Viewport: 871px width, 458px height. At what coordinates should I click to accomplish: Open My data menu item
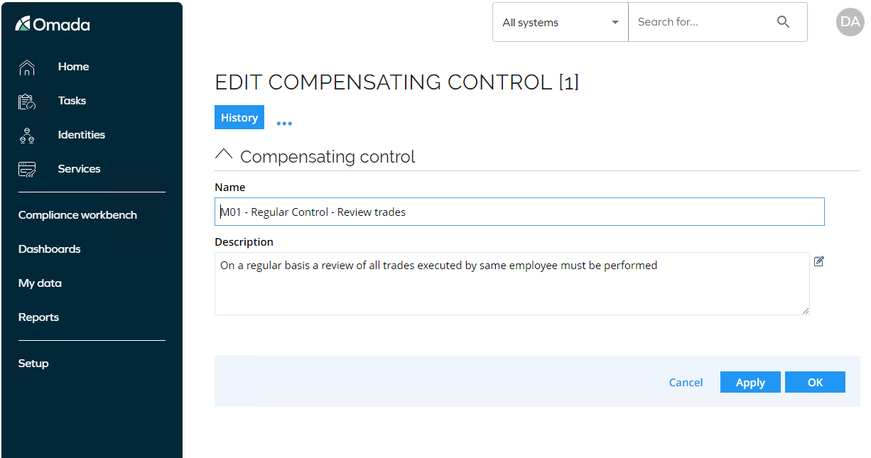[x=40, y=283]
